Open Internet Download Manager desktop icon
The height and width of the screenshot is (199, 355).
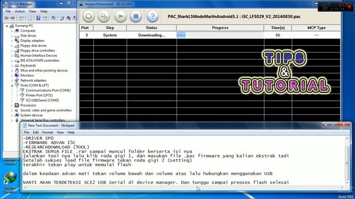pyautogui.click(x=10, y=182)
